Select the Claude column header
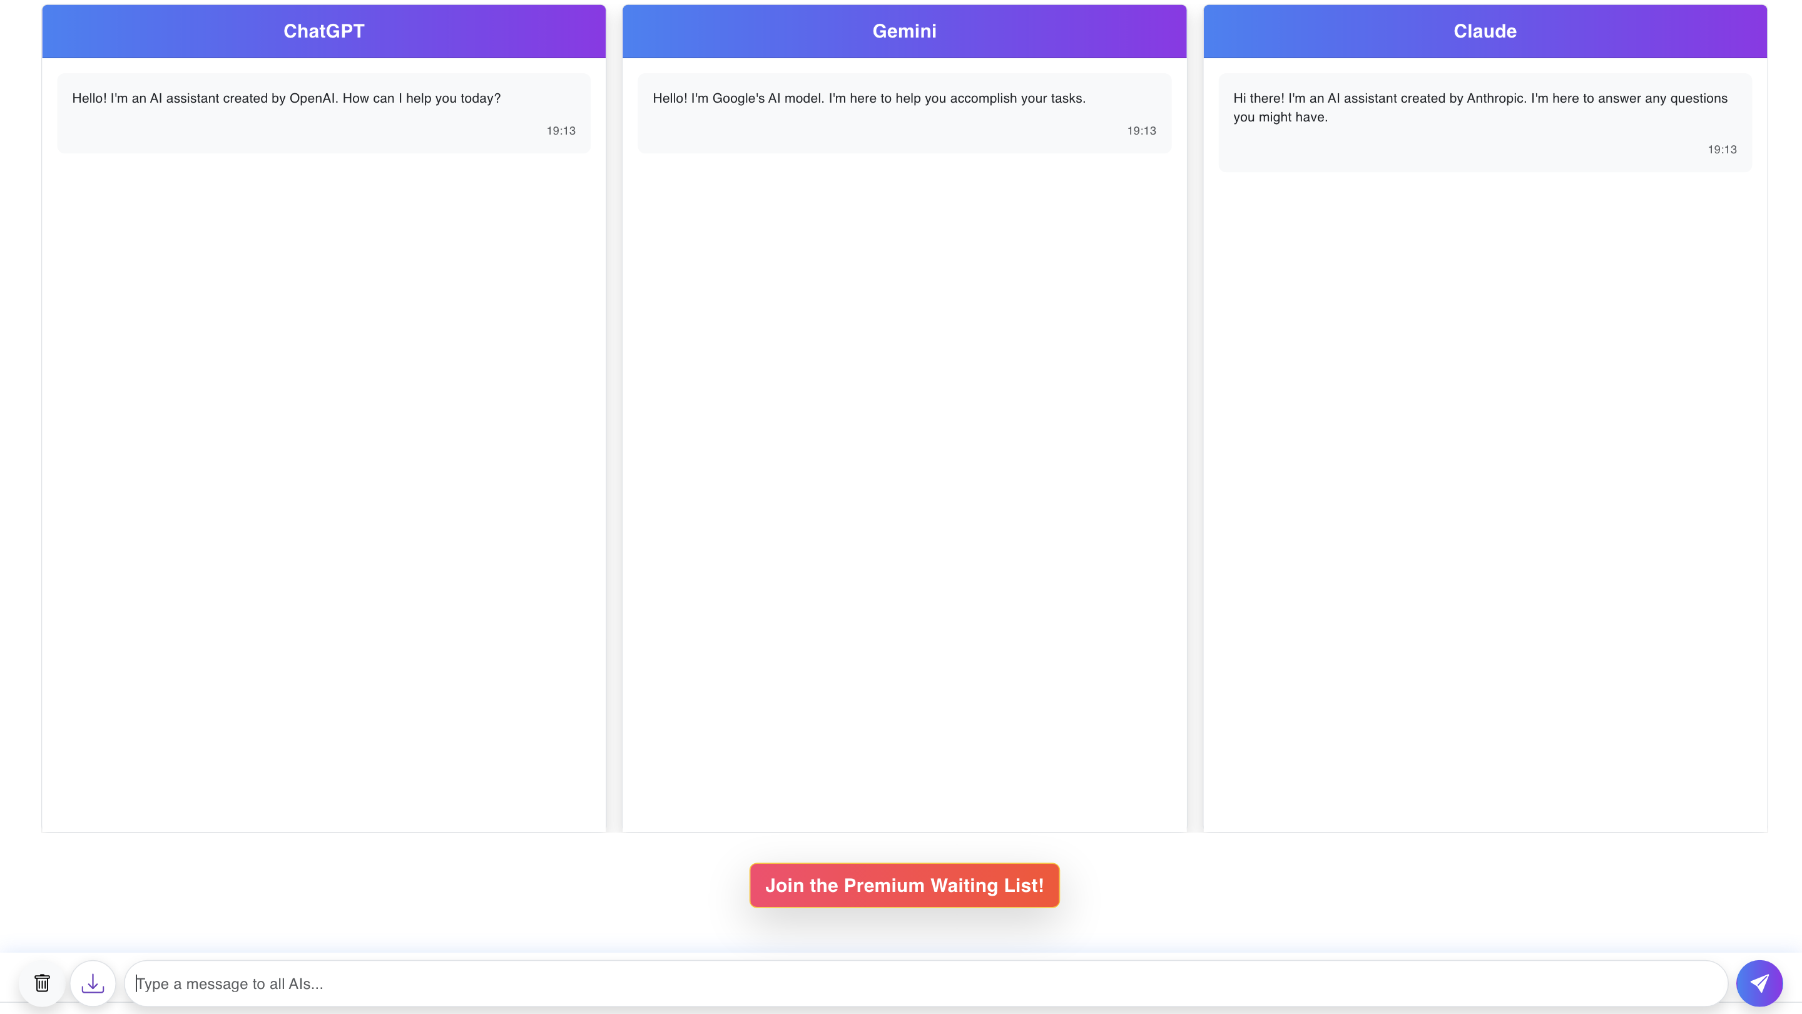 (x=1484, y=31)
